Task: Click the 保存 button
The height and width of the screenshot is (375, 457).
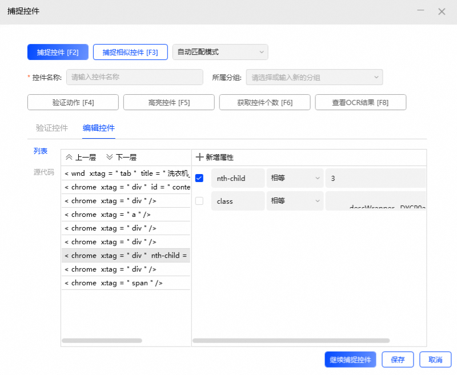Action: tap(398, 360)
